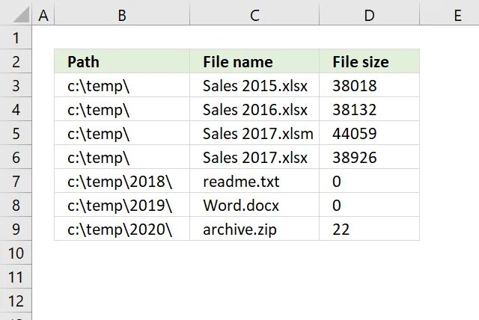
Task: Select the archive.zip cell
Action: [254, 230]
